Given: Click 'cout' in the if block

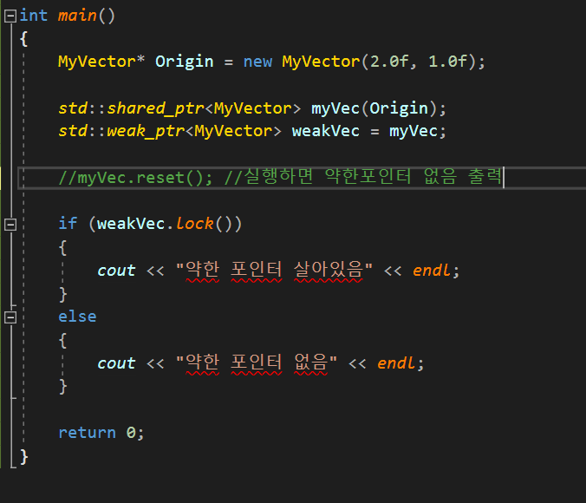Looking at the screenshot, I should tap(116, 271).
